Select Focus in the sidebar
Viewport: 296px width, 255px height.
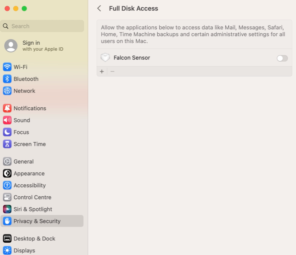coord(42,132)
